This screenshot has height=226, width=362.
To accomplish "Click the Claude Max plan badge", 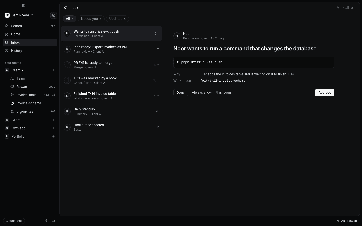I will [14, 221].
